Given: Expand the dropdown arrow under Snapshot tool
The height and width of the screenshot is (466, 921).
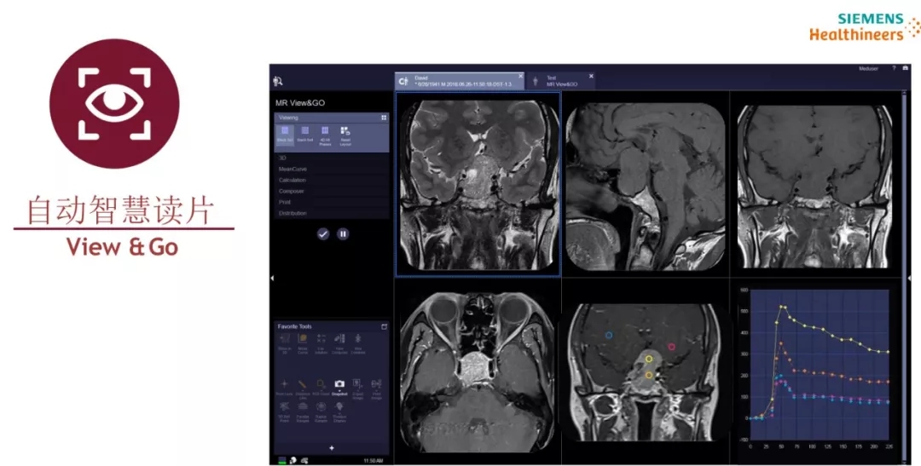Looking at the screenshot, I should click(339, 391).
